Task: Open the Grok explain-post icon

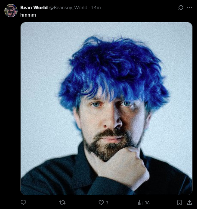Action: pyautogui.click(x=181, y=7)
